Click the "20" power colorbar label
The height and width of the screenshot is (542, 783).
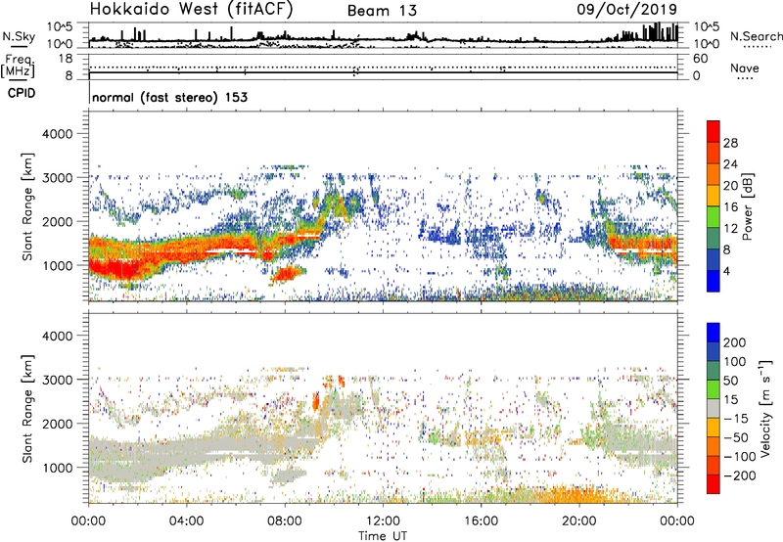(x=730, y=186)
